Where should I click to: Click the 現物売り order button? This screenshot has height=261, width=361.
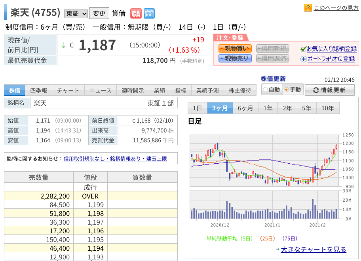[235, 59]
